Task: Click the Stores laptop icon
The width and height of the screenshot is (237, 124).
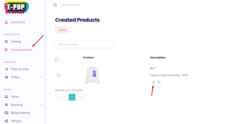Action: [x=6, y=97]
